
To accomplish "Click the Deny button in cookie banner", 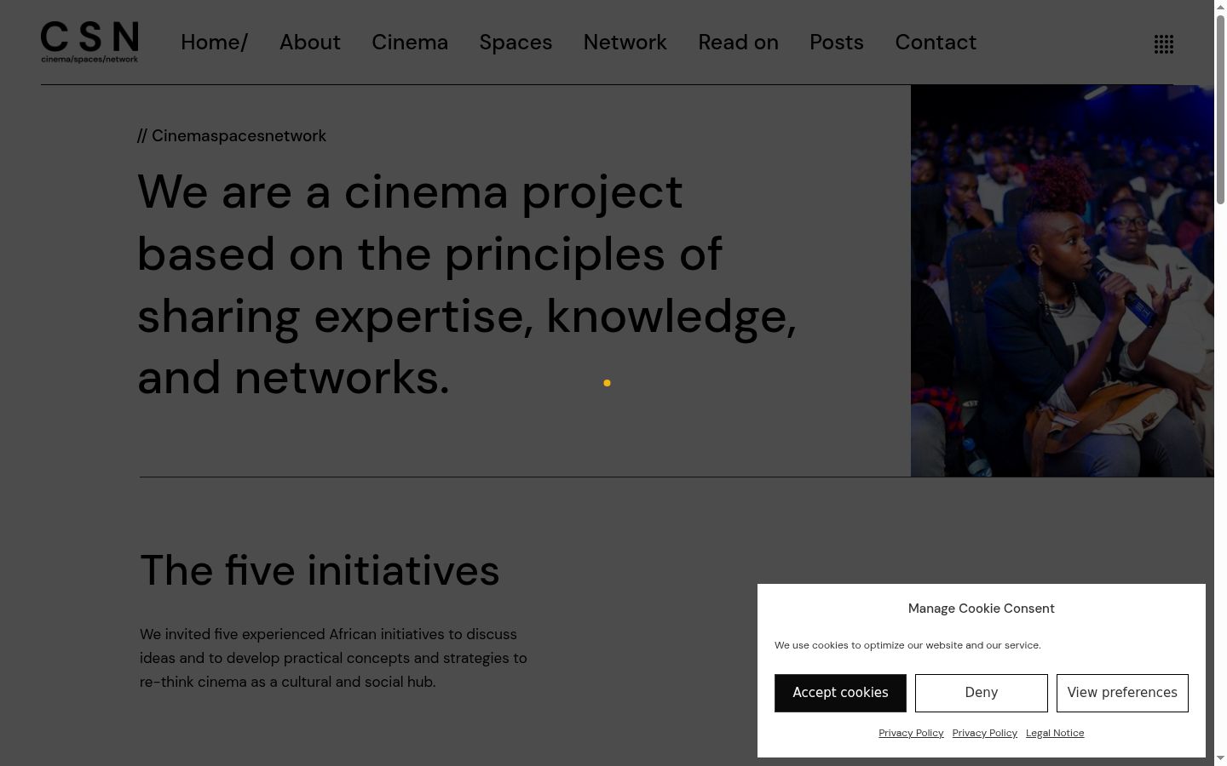I will coord(982,693).
